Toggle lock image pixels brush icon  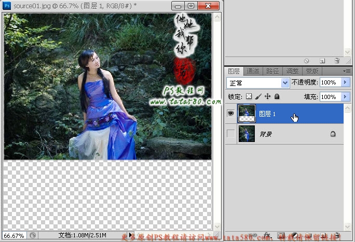click(x=258, y=96)
